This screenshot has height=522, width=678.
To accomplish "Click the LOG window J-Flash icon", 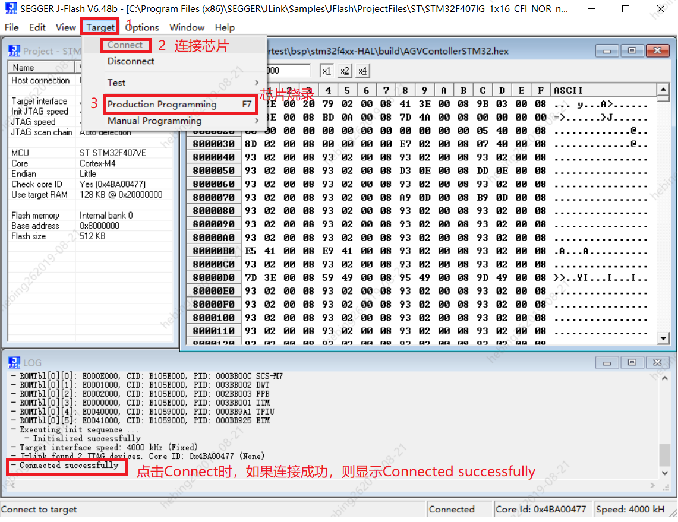I will [x=14, y=362].
